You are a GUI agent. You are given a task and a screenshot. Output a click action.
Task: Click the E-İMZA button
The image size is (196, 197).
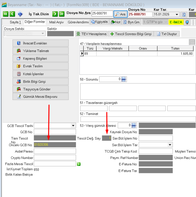click(176, 22)
